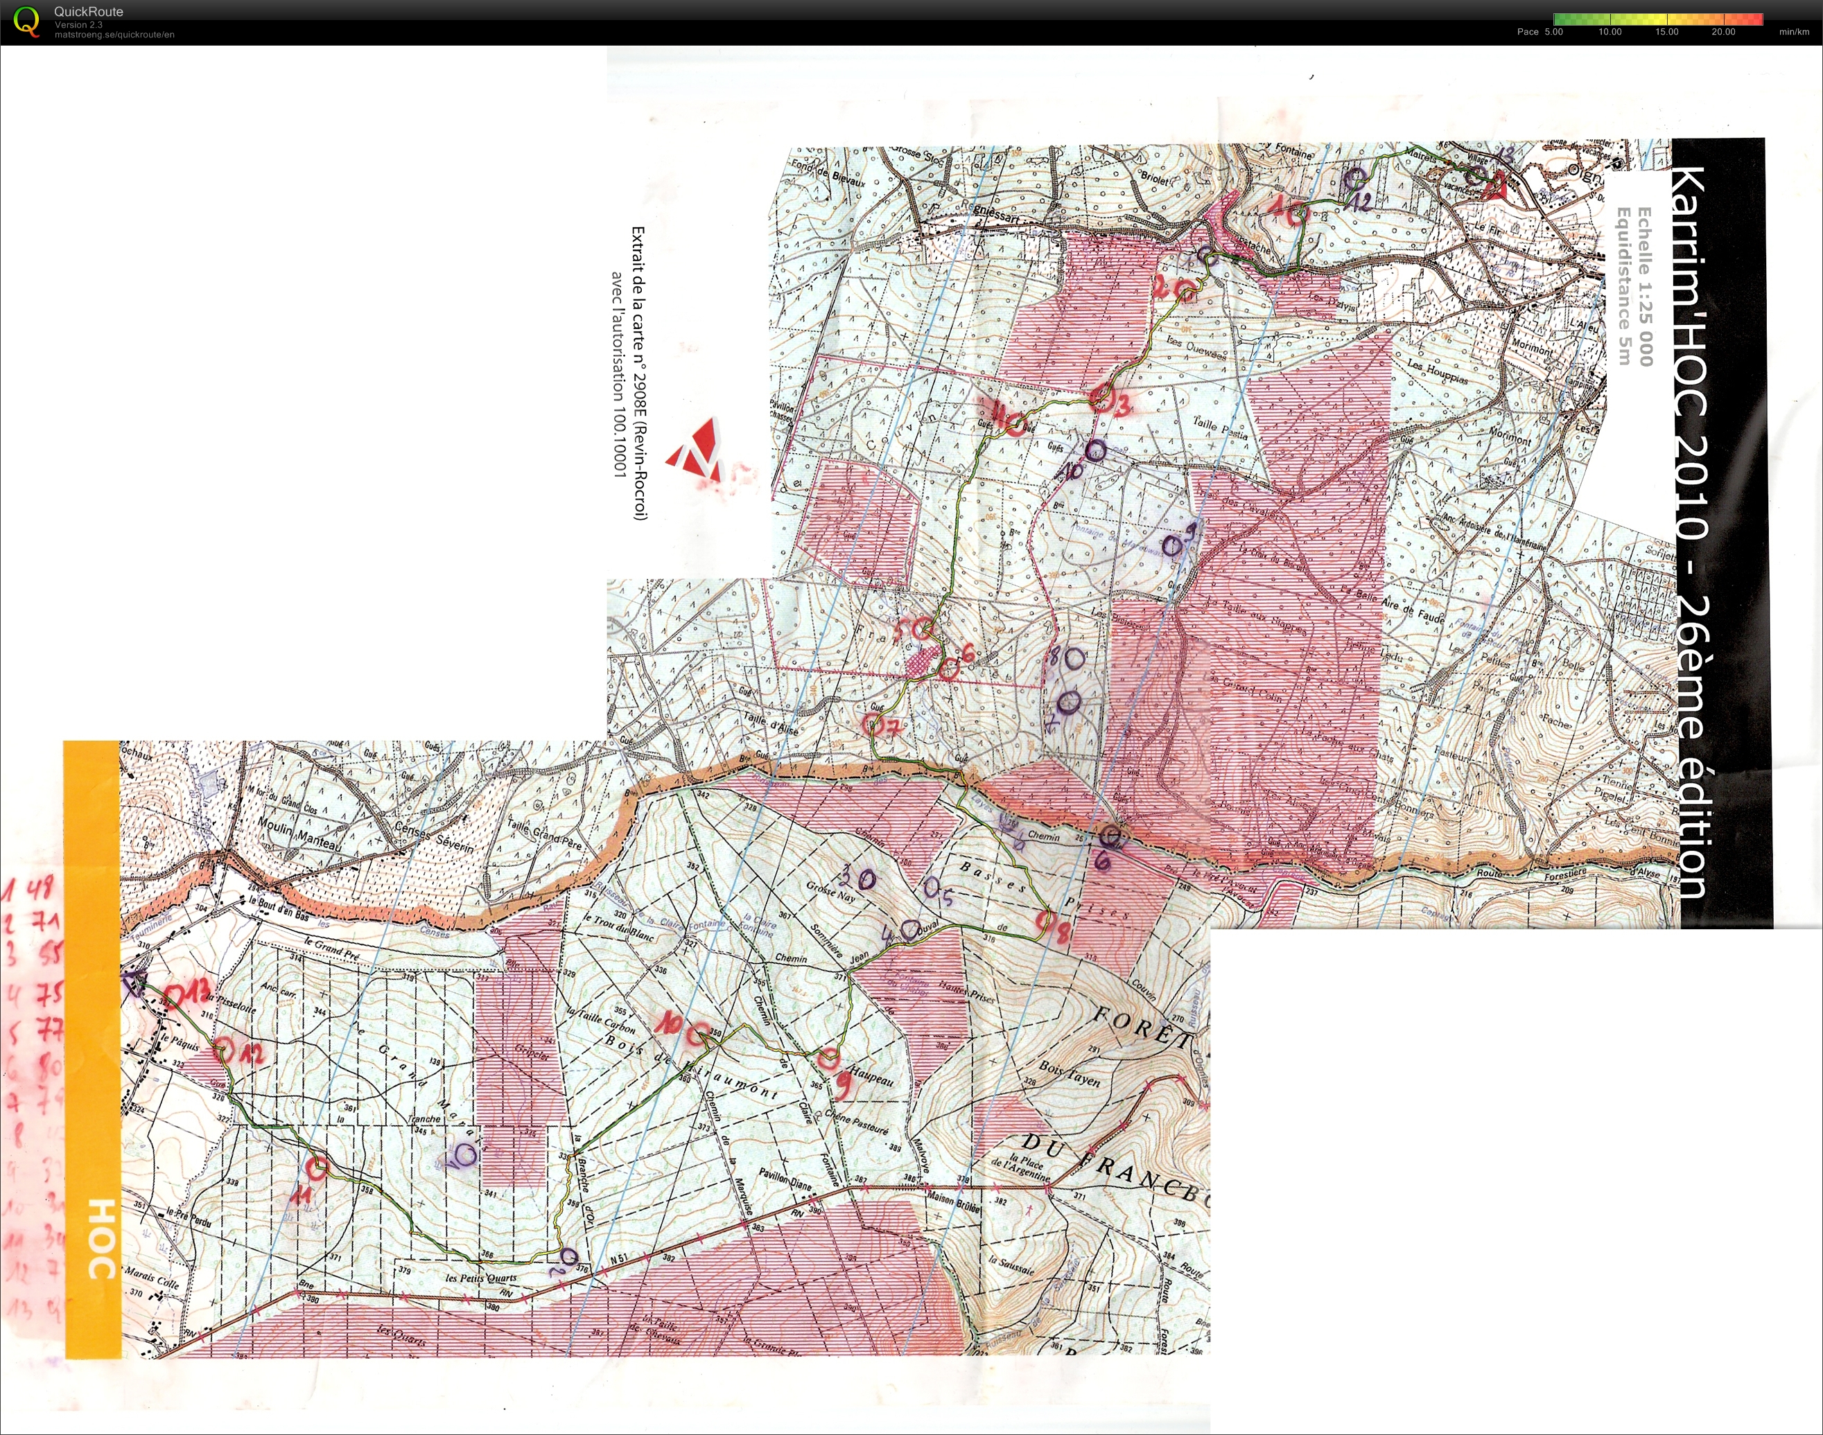Click the red triangular club logo
This screenshot has width=1823, height=1435.
[x=696, y=448]
